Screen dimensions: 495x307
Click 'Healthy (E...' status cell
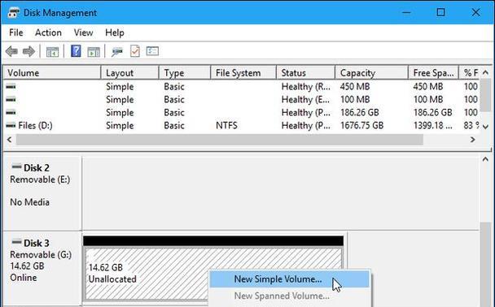[x=306, y=100]
